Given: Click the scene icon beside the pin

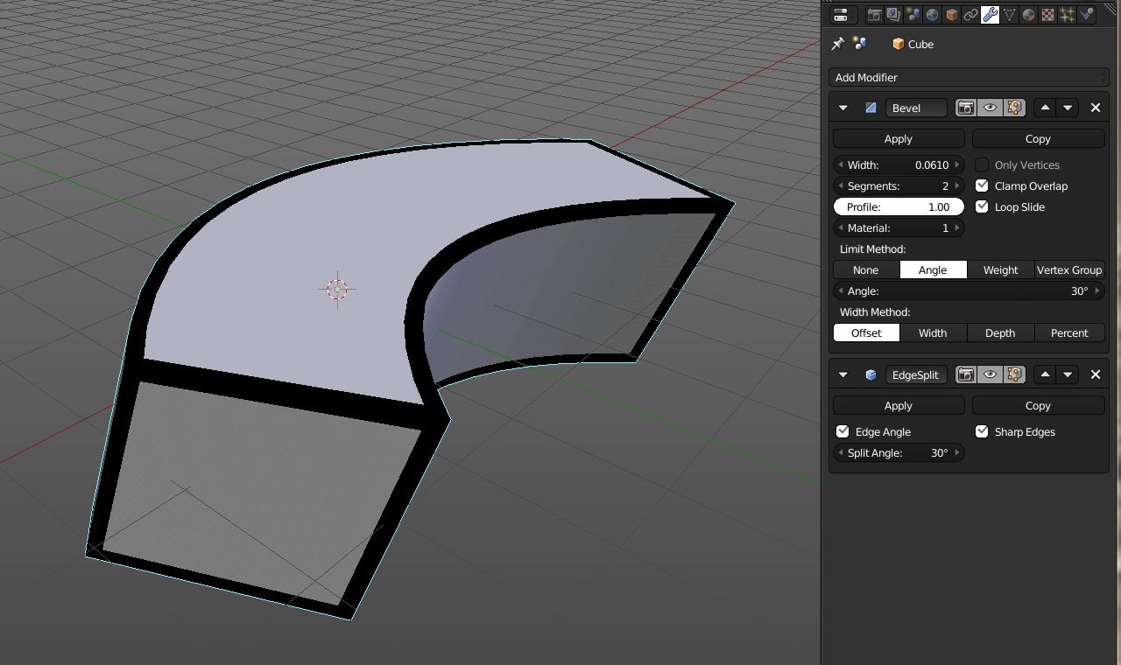Looking at the screenshot, I should pos(860,44).
